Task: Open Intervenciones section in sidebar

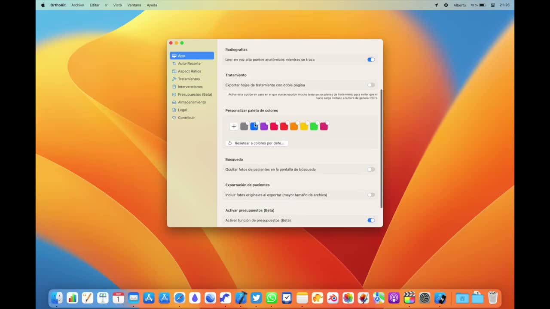Action: pos(192,87)
